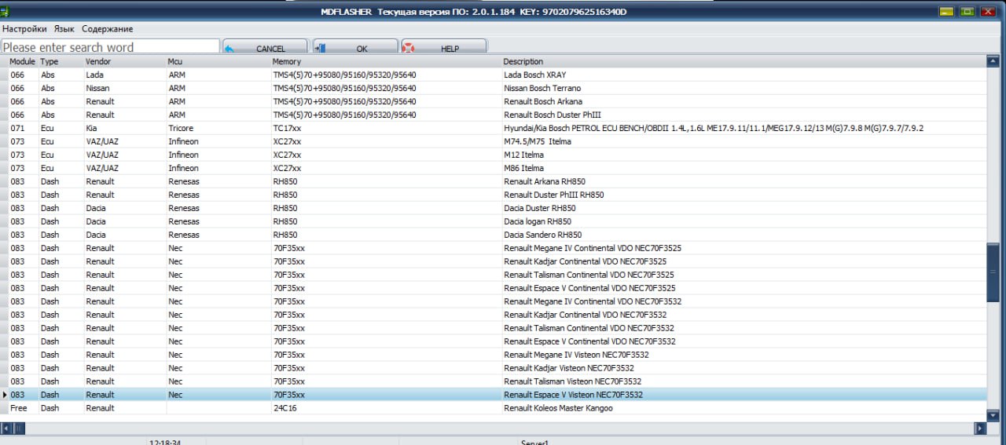Sort by the Vendor column header

click(98, 61)
